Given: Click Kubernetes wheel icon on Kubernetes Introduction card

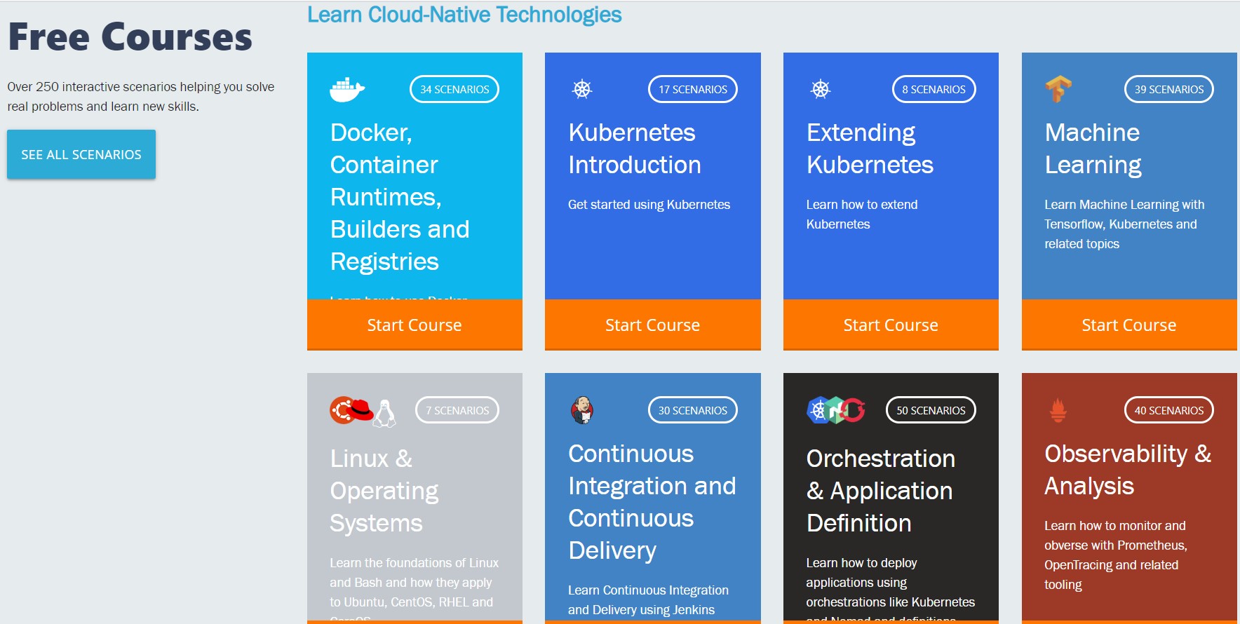Looking at the screenshot, I should pyautogui.click(x=582, y=89).
